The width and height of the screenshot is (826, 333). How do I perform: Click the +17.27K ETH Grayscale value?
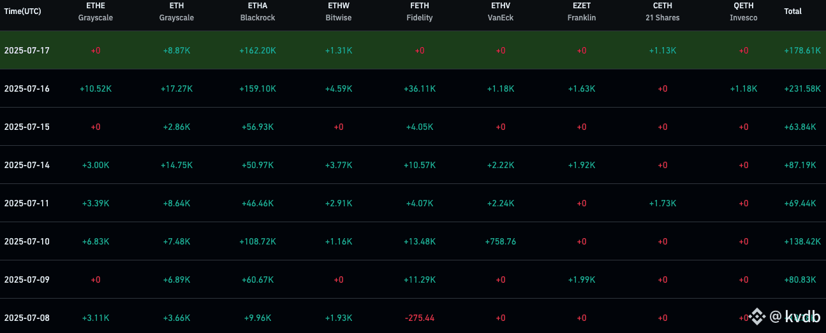coord(177,89)
